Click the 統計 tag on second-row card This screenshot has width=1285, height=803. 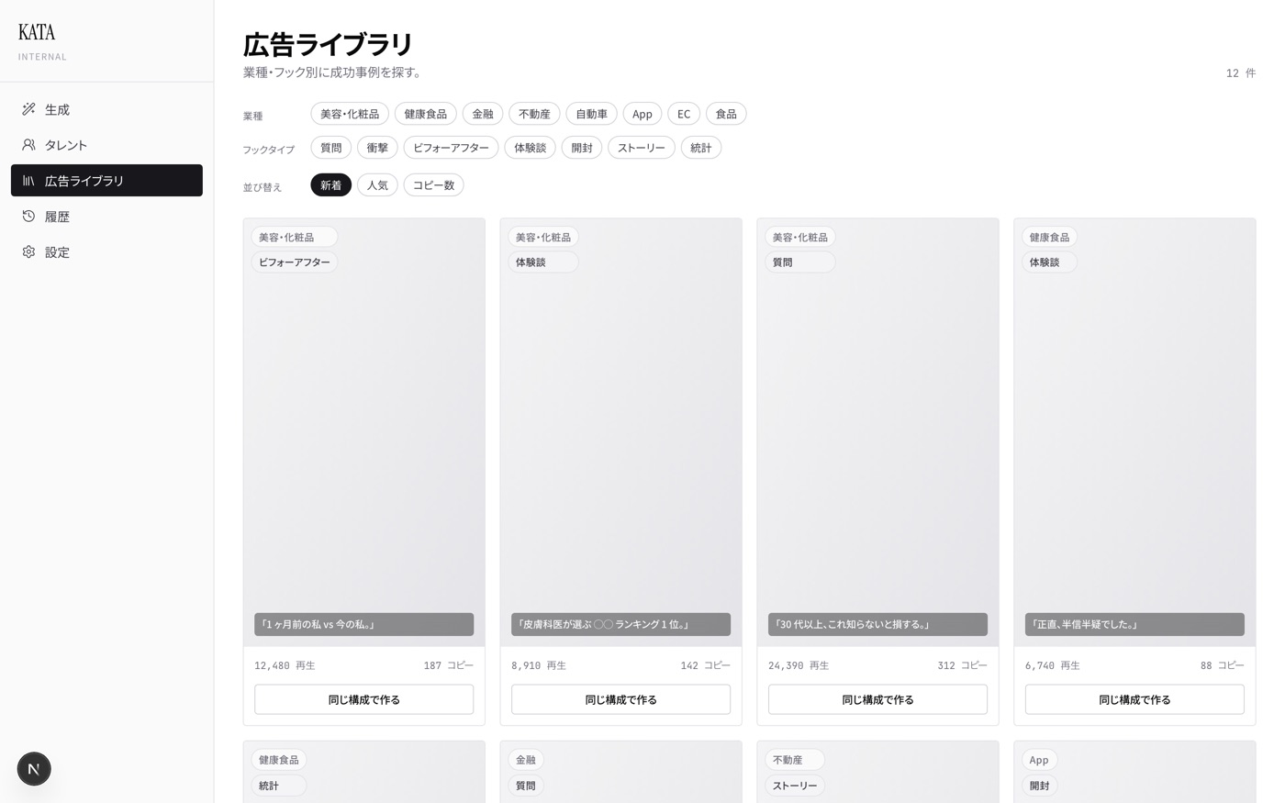tap(279, 786)
